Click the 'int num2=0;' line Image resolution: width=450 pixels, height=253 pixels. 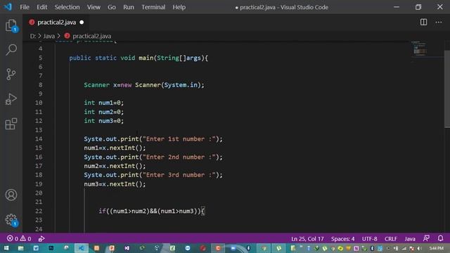pos(104,112)
